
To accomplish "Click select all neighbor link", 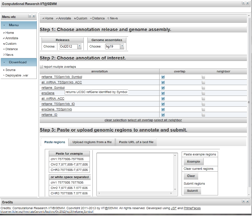I will click(168, 120).
